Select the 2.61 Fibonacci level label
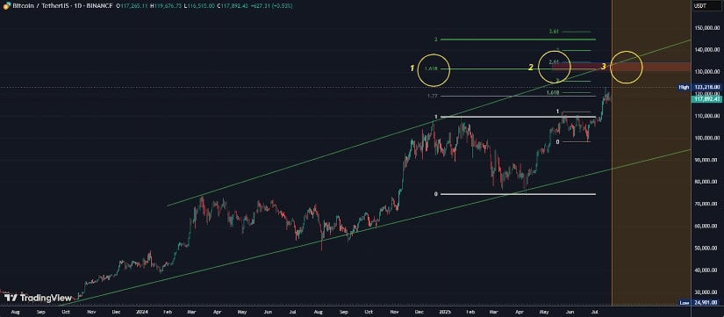 [554, 61]
